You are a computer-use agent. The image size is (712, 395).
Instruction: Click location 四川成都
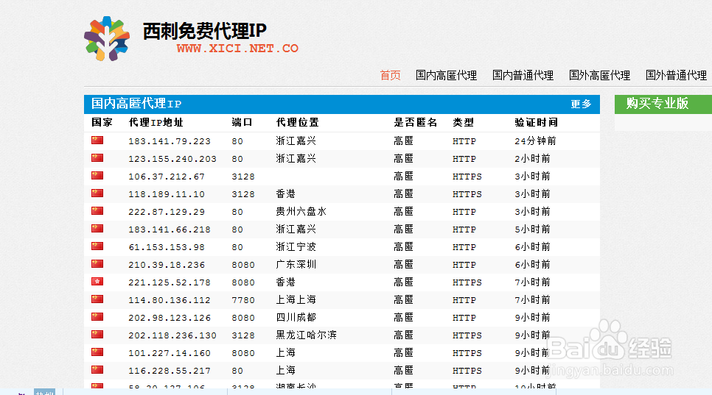tap(296, 318)
